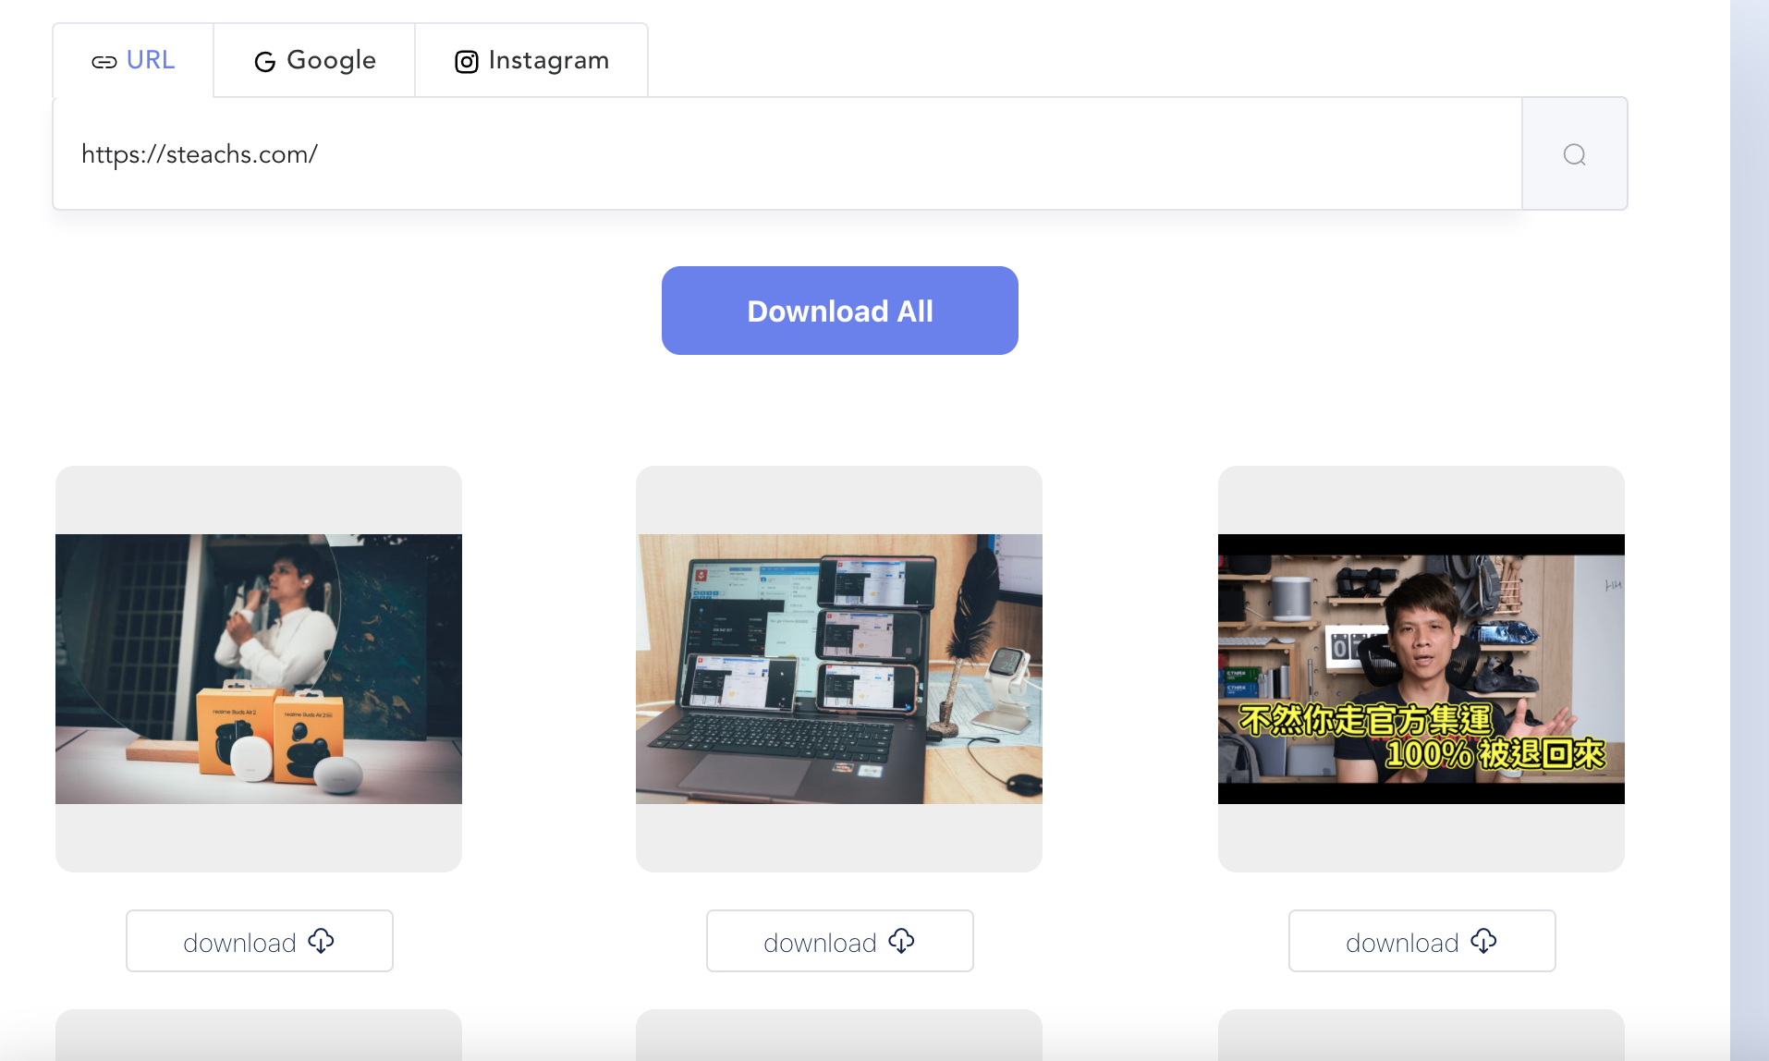Image resolution: width=1769 pixels, height=1061 pixels.
Task: Download the image with yellow Chinese captions
Action: click(1421, 941)
